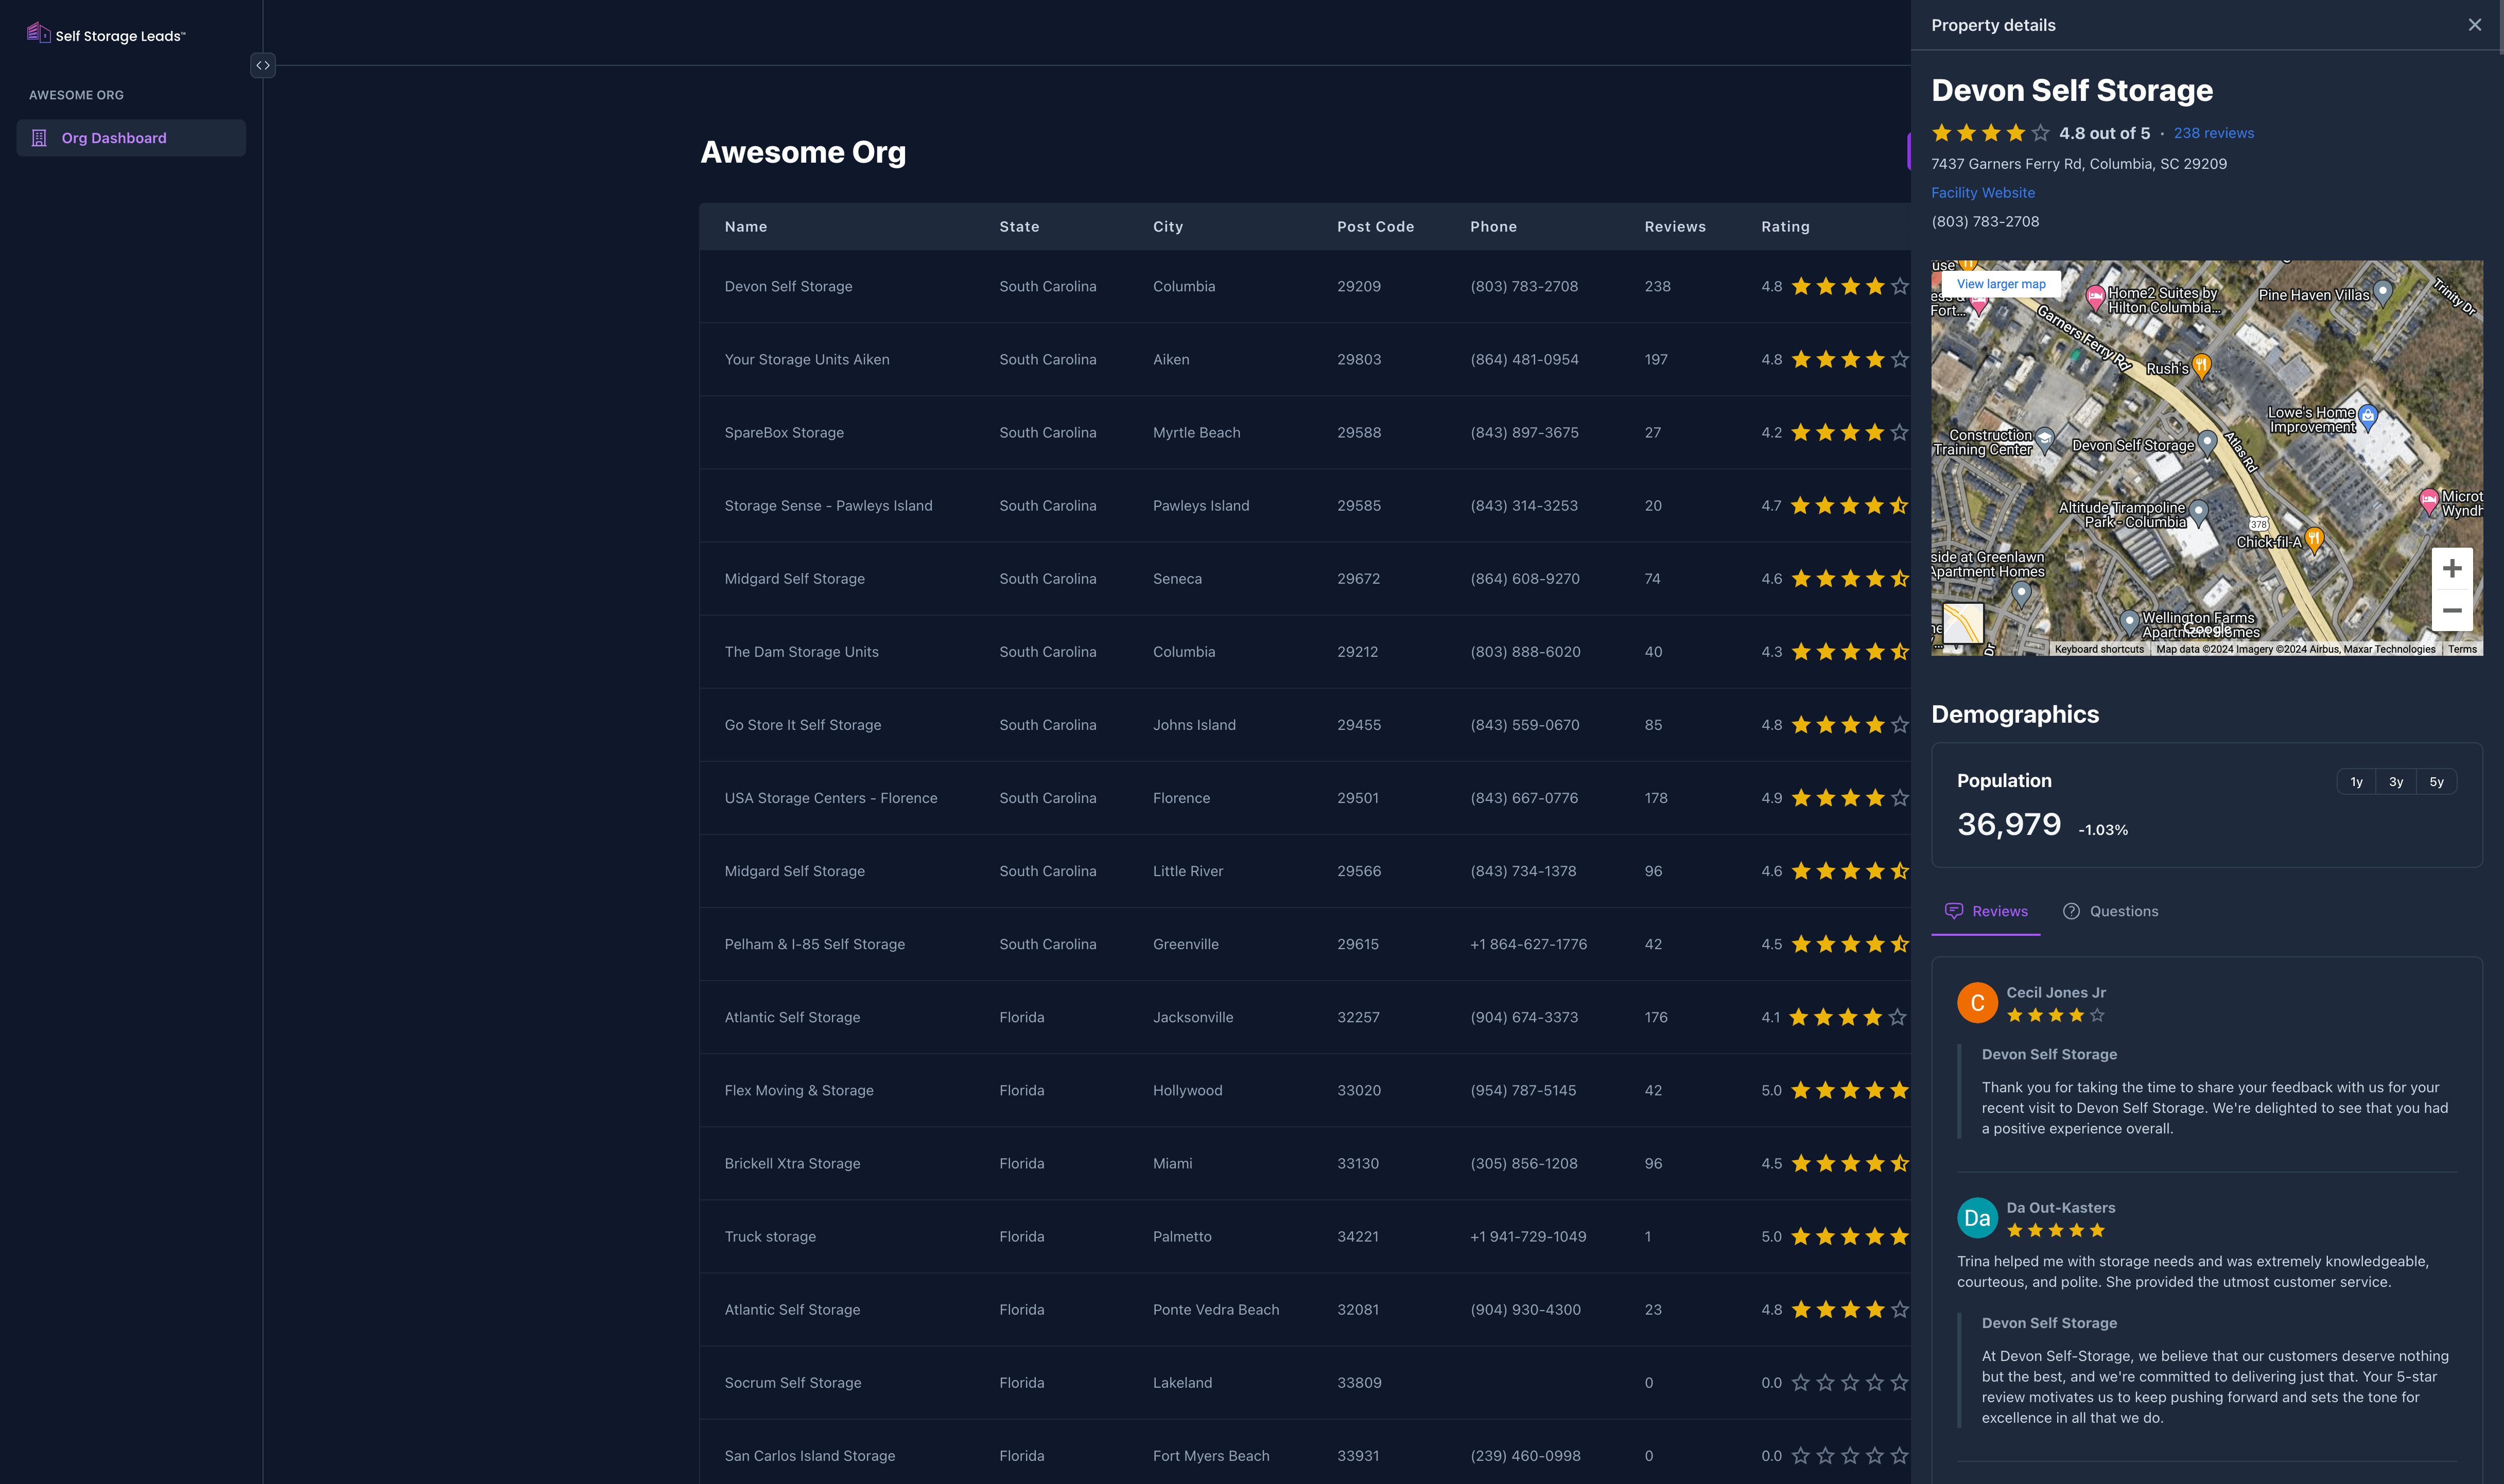Viewport: 2504px width, 1484px height.
Task: Select the Brickell Xtra Storage row
Action: [1305, 1163]
